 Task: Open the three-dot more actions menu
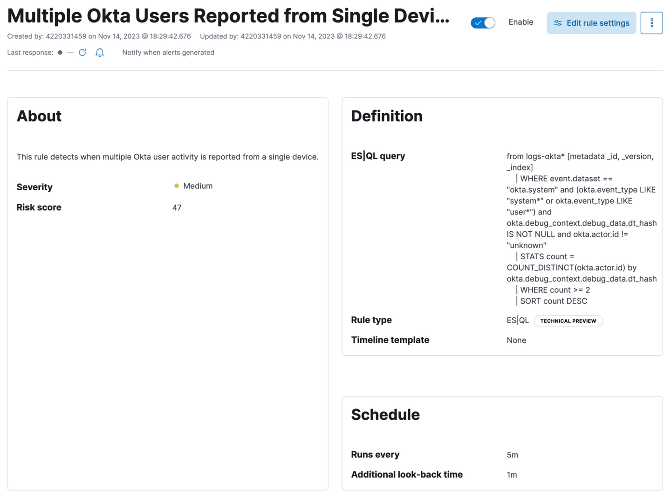[651, 23]
